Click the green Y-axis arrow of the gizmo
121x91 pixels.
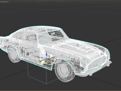tap(40, 61)
